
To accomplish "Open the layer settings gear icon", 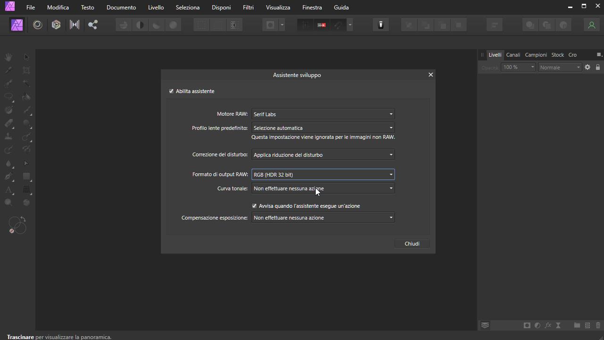I will [x=587, y=68].
